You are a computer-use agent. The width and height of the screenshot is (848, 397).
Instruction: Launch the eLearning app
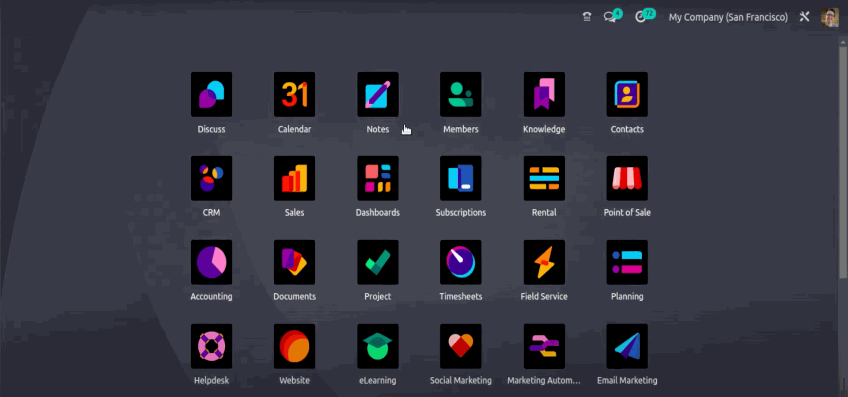pos(378,346)
